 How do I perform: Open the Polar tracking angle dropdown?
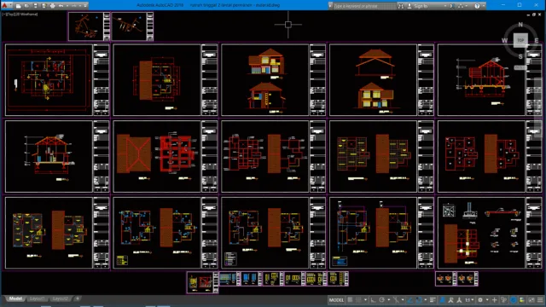pos(389,300)
